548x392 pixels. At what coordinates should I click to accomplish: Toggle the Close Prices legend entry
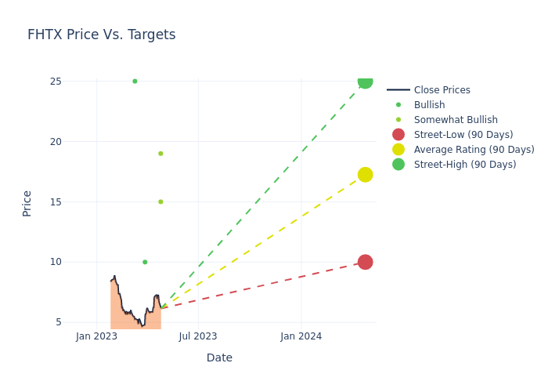pos(442,90)
